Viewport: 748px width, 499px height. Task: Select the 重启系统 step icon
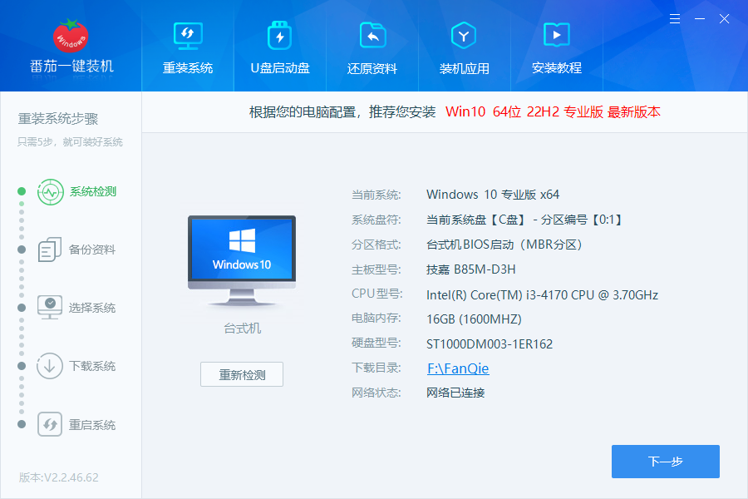[x=50, y=424]
